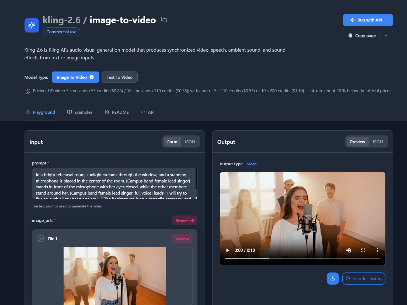Download the output video
407x305 pixels.
pyautogui.click(x=332, y=278)
